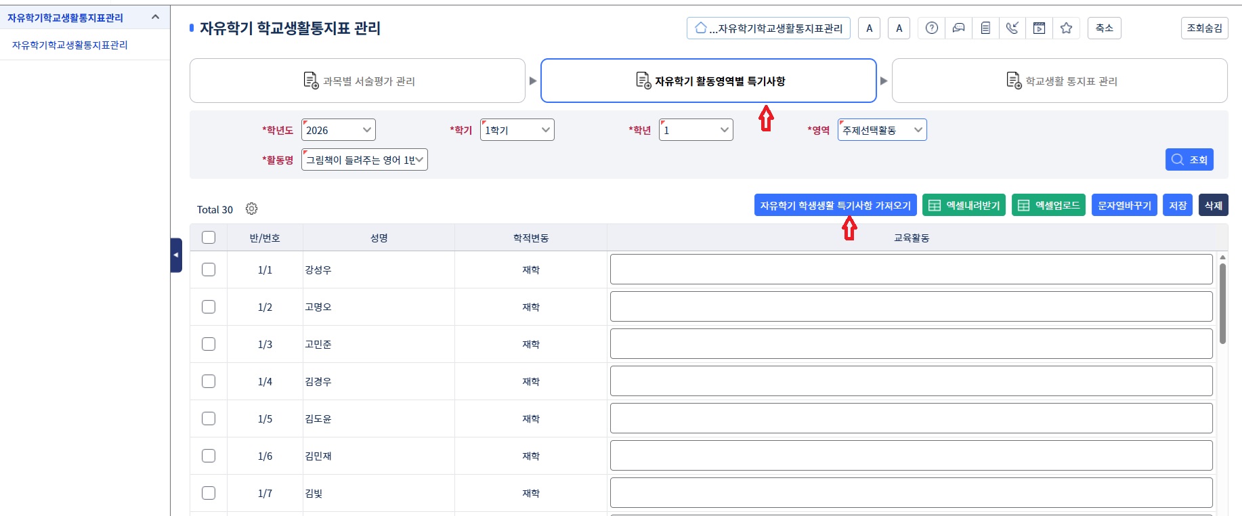Open the 학기 1학기 dropdown
This screenshot has width=1242, height=516.
(x=517, y=130)
